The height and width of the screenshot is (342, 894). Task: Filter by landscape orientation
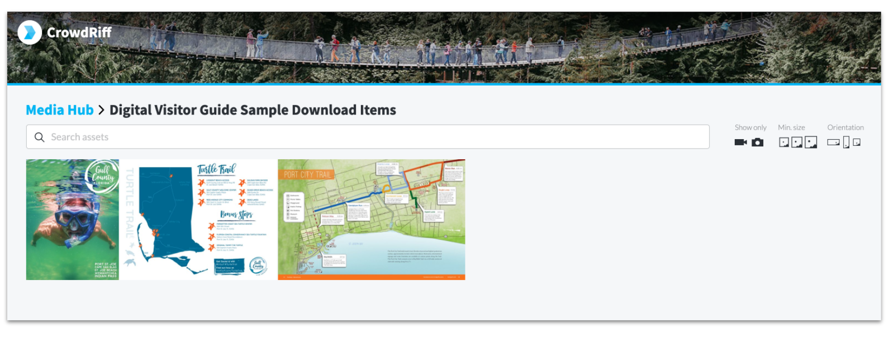pyautogui.click(x=834, y=142)
